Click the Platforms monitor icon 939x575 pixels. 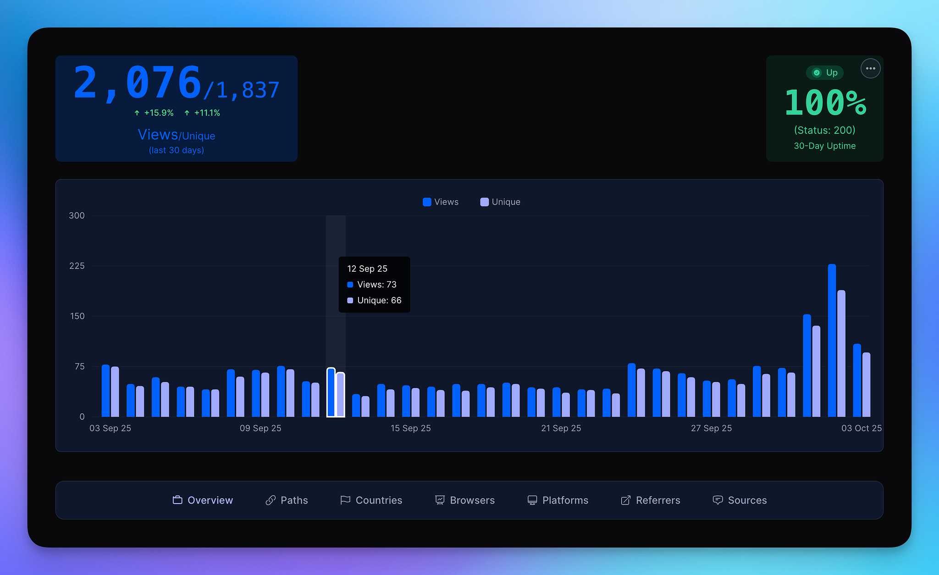tap(532, 500)
